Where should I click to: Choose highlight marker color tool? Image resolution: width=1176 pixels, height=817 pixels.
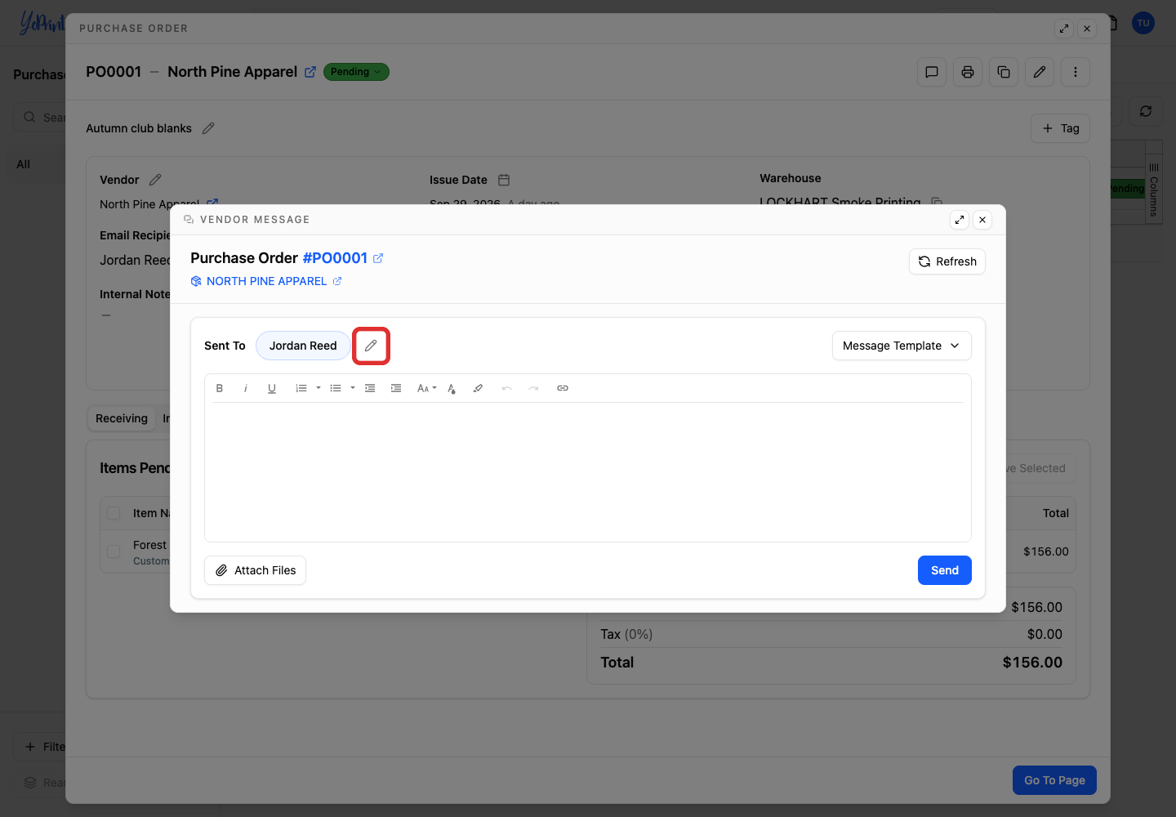[478, 388]
